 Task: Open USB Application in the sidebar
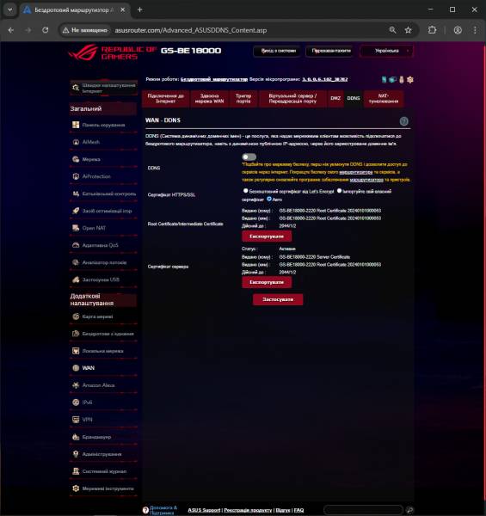103,279
